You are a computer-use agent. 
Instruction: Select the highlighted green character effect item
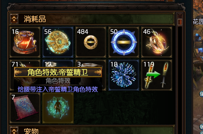point(58,108)
